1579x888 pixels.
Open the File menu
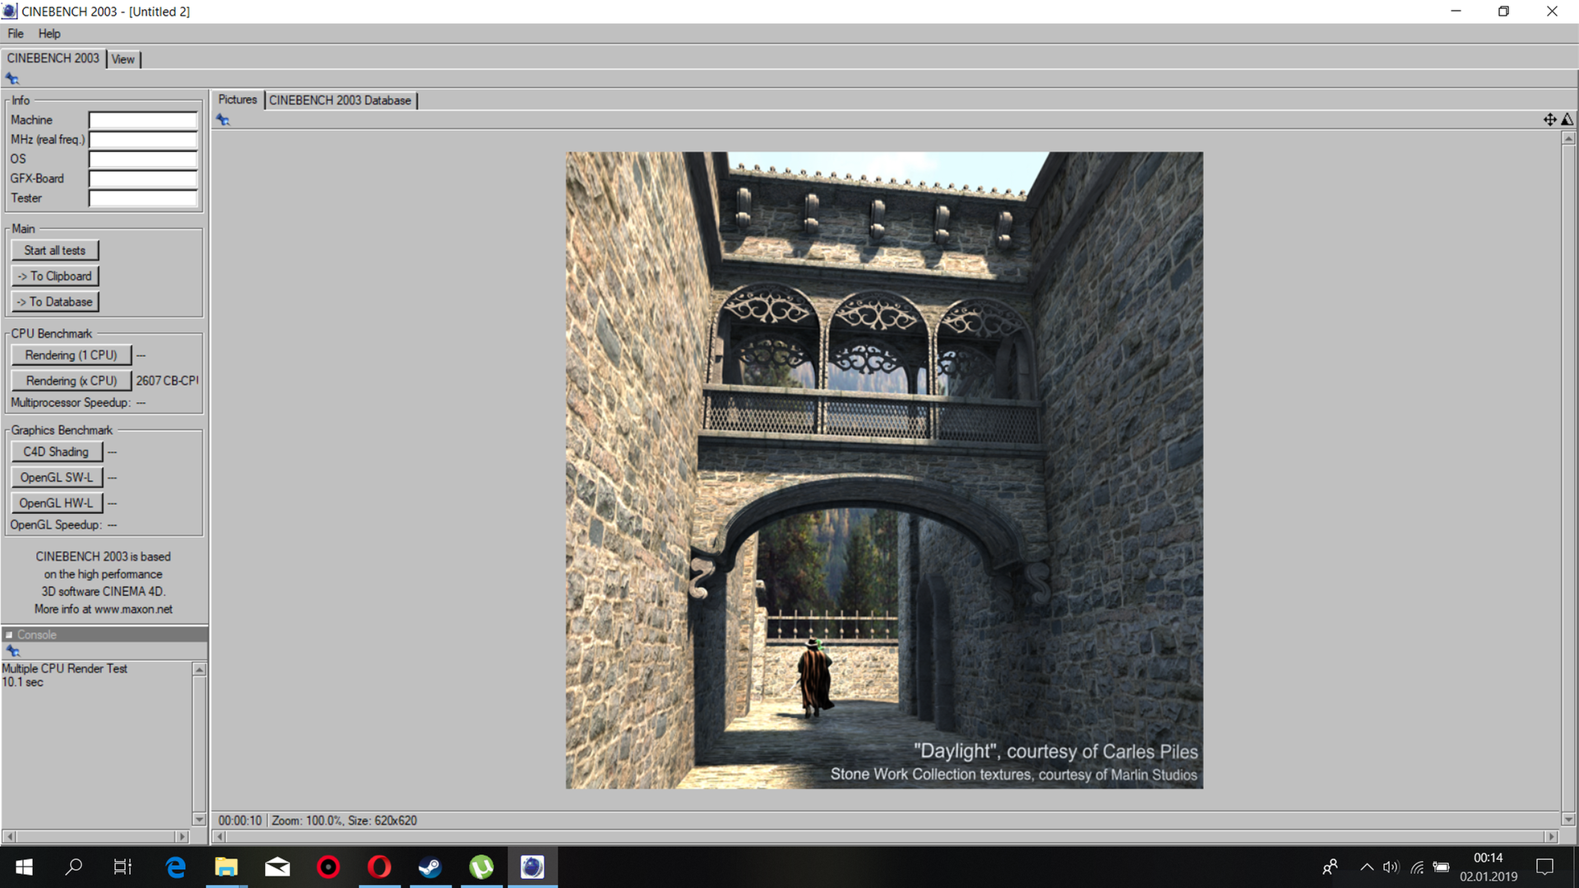pyautogui.click(x=16, y=34)
